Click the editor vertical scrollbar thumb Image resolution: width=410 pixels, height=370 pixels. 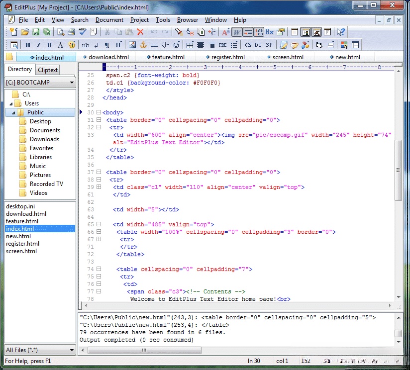click(x=398, y=170)
